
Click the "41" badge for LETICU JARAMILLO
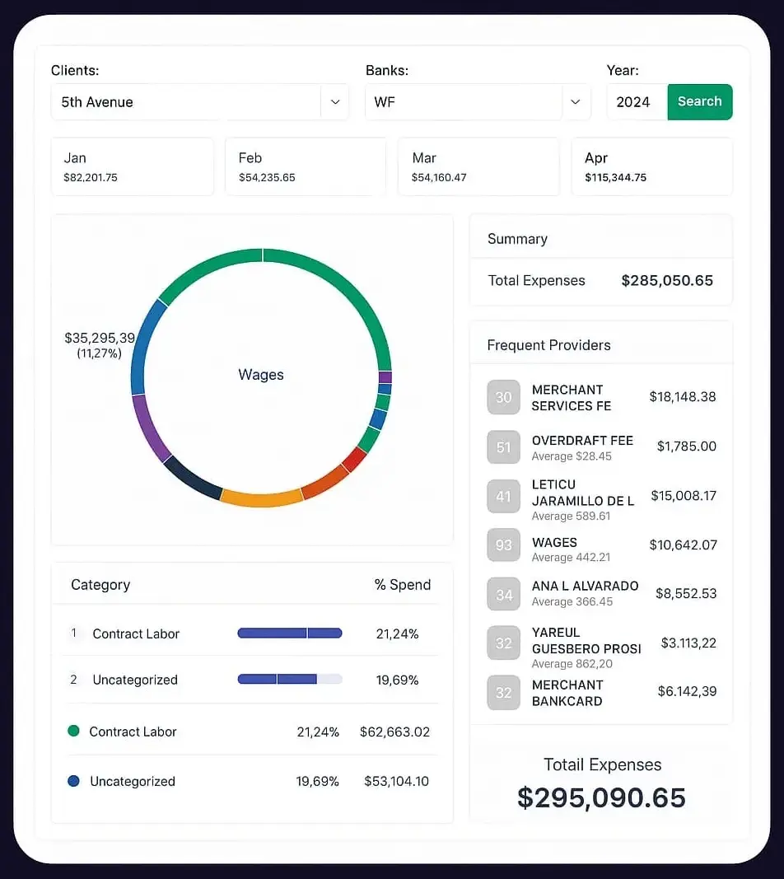[503, 496]
